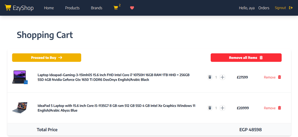Increase quantity of Ideapad Gaming laptop
Viewport: 298px width, 137px height.
click(222, 77)
